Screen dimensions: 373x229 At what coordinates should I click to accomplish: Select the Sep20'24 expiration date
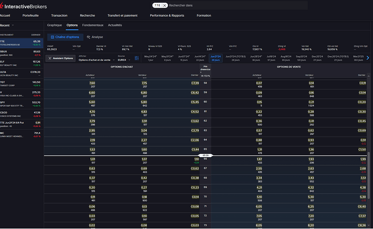coord(301,58)
